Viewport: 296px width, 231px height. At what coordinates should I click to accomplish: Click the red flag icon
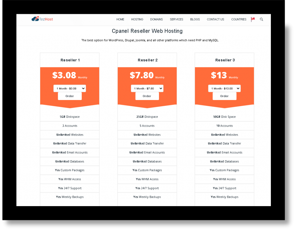pyautogui.click(x=253, y=19)
